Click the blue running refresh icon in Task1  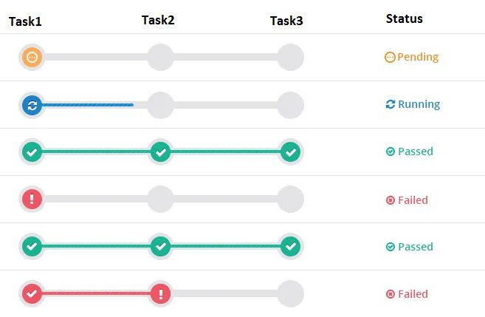[x=32, y=105]
